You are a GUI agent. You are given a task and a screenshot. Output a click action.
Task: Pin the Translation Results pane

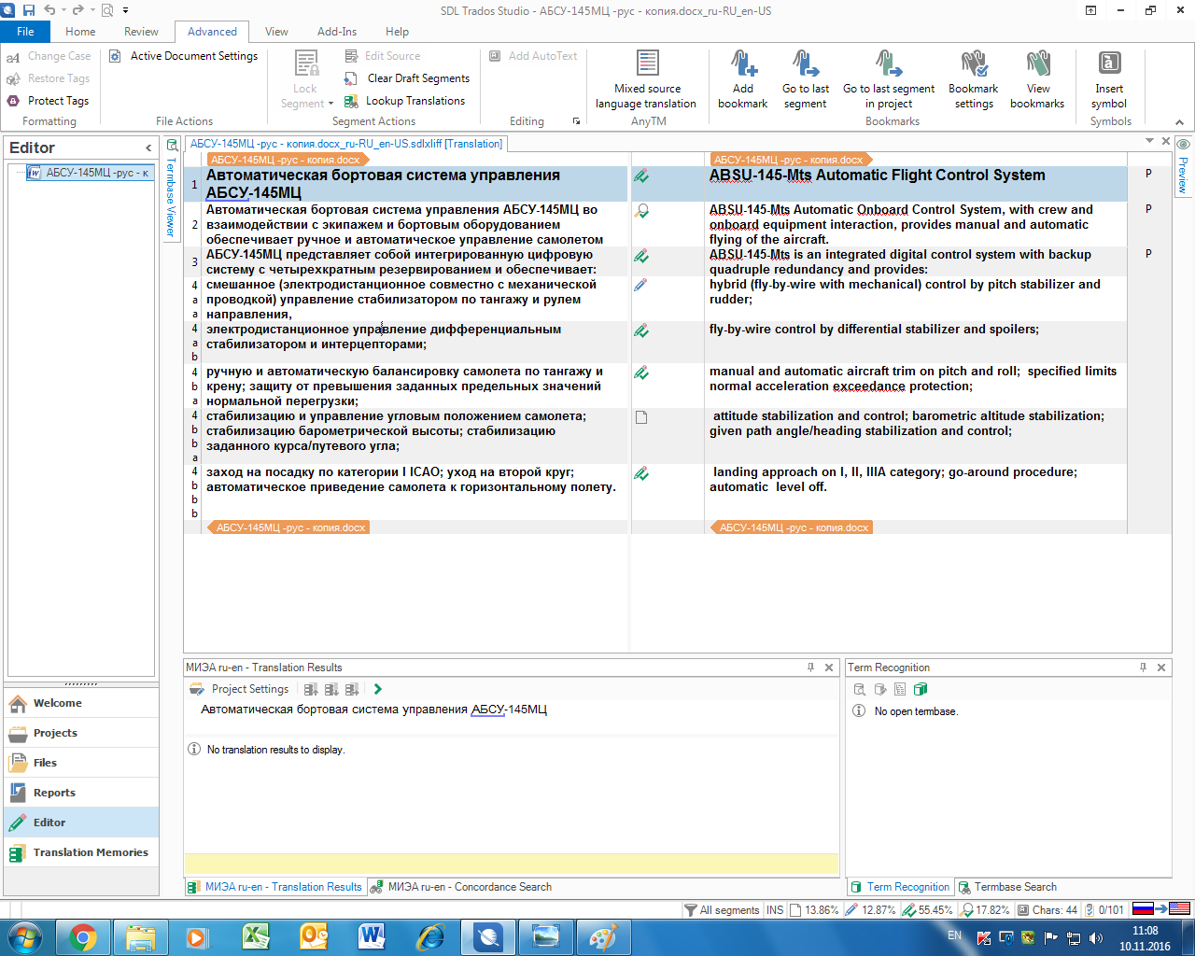point(810,668)
